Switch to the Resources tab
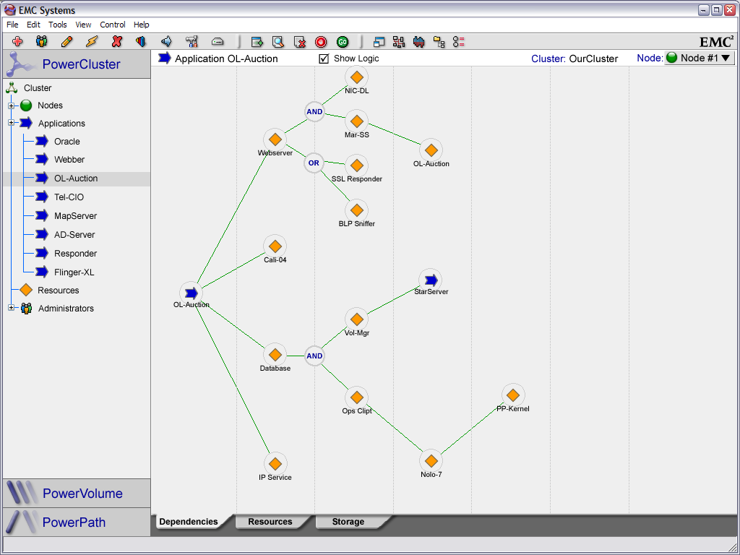This screenshot has width=740, height=555. coord(270,522)
